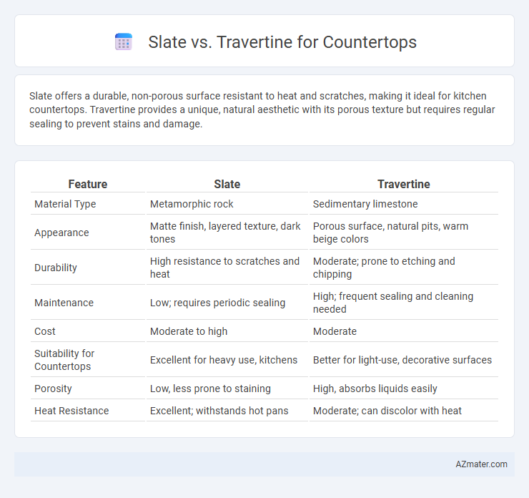Select the Material Type row label
Image resolution: width=529 pixels, height=498 pixels.
tap(65, 204)
